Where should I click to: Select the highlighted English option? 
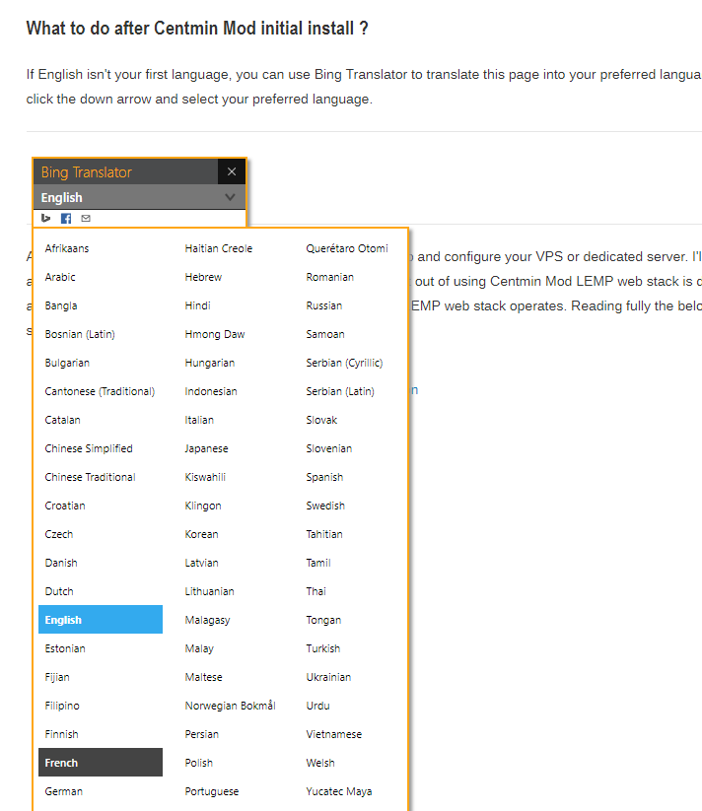101,619
